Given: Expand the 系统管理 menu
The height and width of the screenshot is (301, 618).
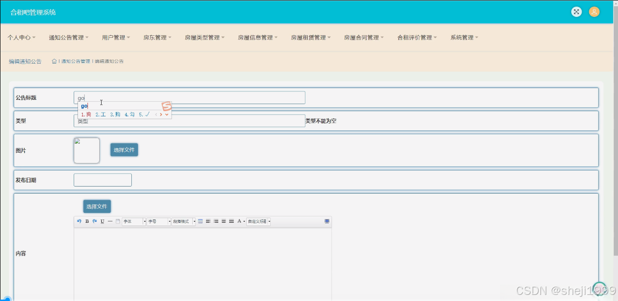Looking at the screenshot, I should pos(464,38).
